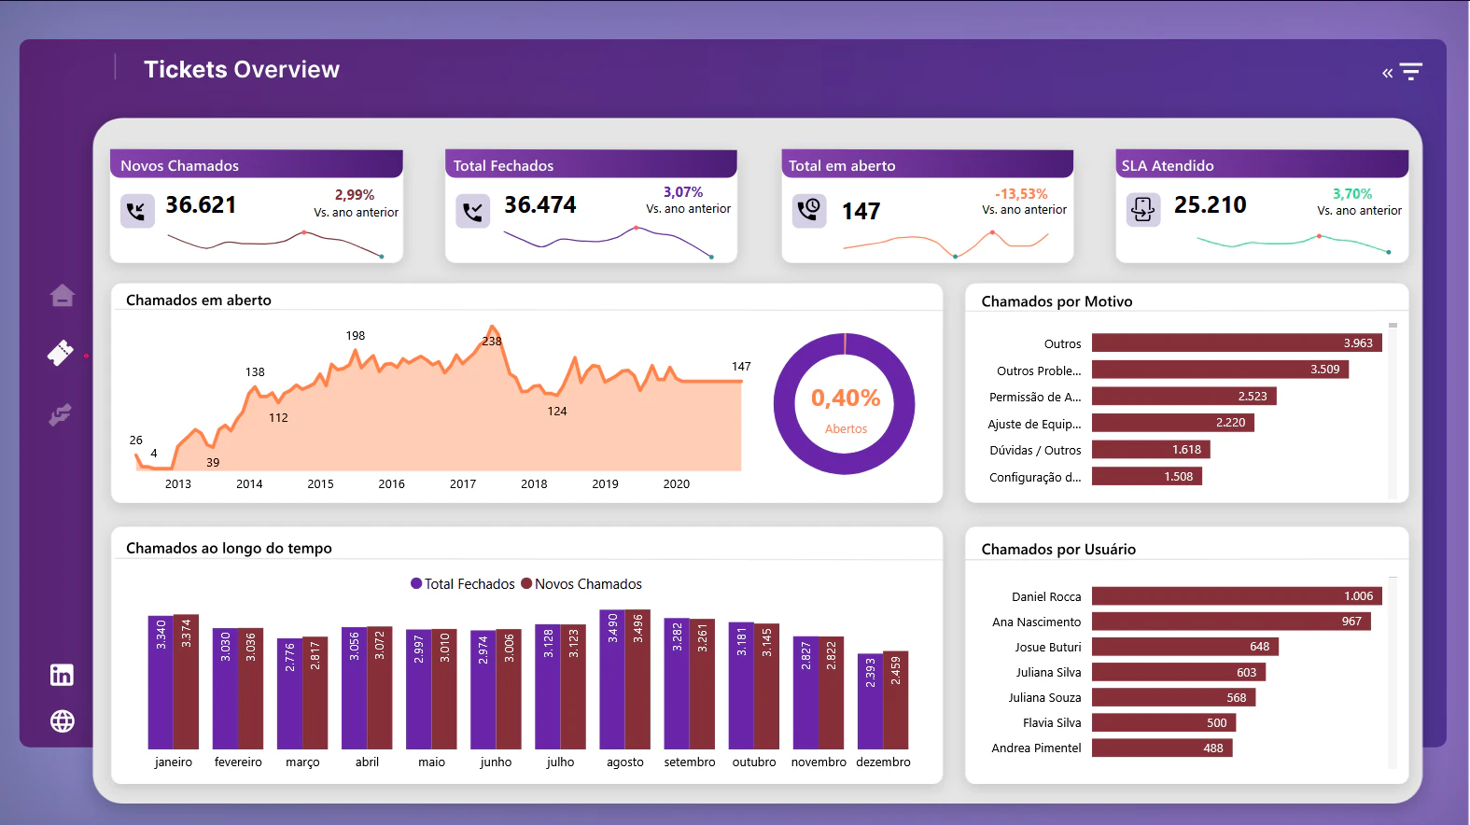Select the Ajuste de Equip... bar
1470x825 pixels.
pyautogui.click(x=1173, y=423)
